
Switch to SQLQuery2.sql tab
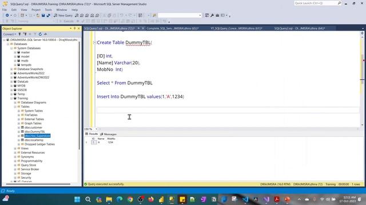pos(300,28)
